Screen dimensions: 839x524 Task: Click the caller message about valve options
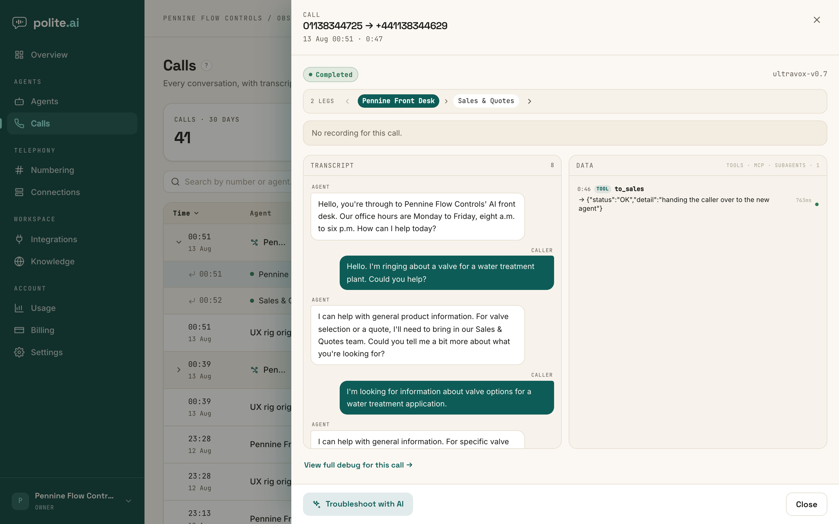click(447, 397)
